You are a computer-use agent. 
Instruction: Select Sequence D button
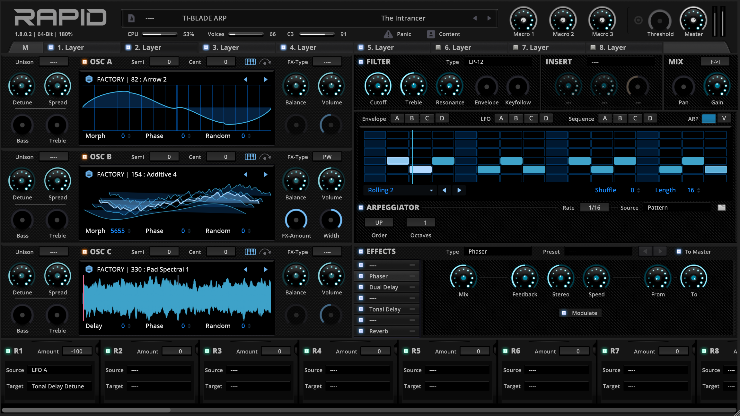pyautogui.click(x=650, y=118)
